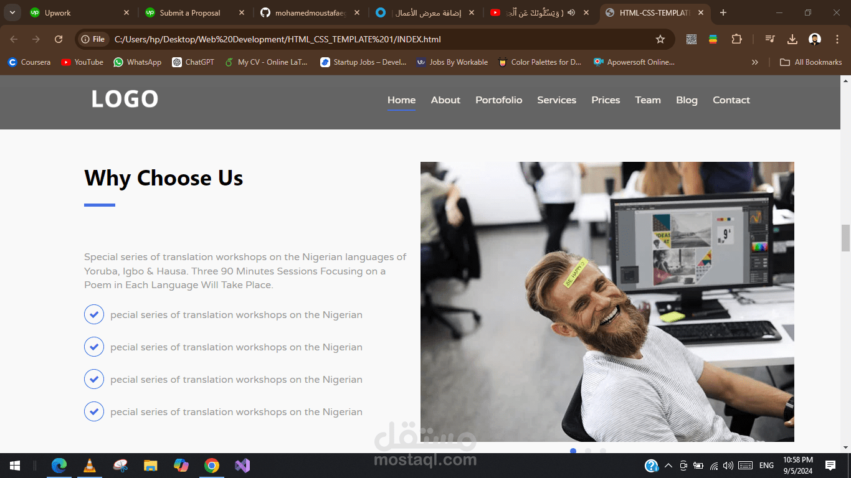Screen dimensions: 851x478
Task: Switch to the YouTube video tab
Action: coord(541,12)
